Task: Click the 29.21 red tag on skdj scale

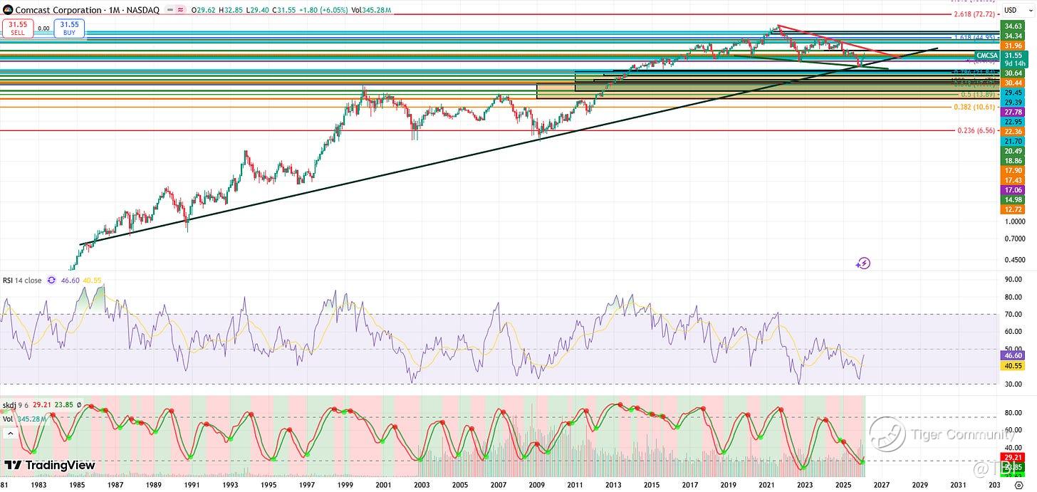Action: [1013, 456]
